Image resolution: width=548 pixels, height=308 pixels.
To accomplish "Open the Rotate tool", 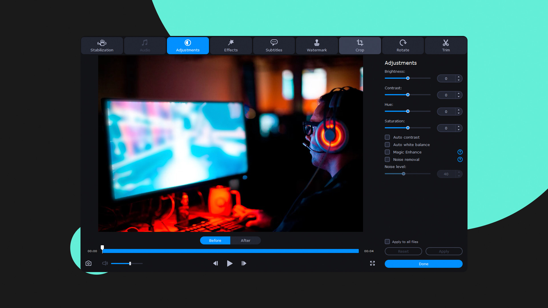I will click(x=403, y=46).
